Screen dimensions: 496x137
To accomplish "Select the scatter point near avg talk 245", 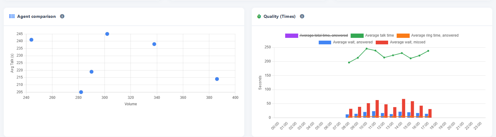I will tap(107, 34).
